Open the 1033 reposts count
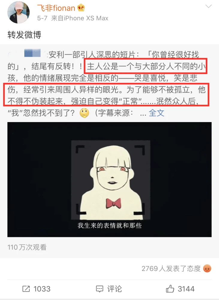 click(x=42, y=289)
